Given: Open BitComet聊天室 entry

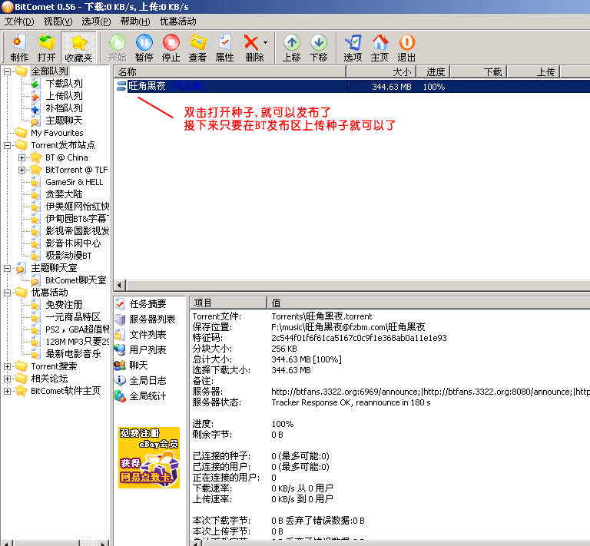Looking at the screenshot, I should [75, 280].
